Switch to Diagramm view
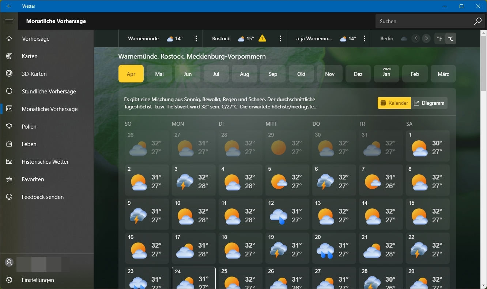The height and width of the screenshot is (289, 487). (429, 103)
